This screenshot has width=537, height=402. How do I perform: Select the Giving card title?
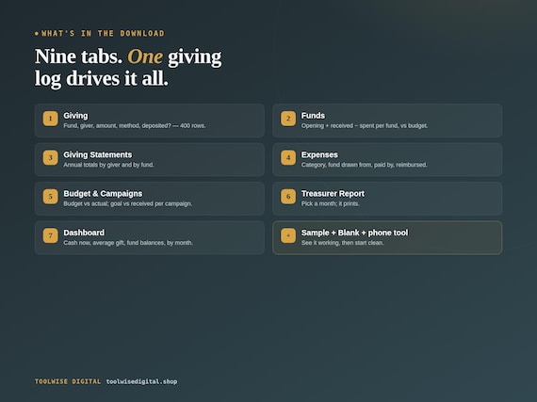click(75, 116)
